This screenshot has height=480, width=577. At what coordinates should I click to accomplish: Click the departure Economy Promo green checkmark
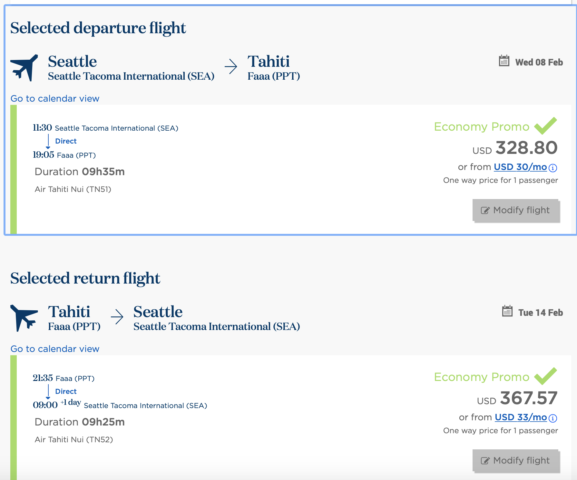545,125
